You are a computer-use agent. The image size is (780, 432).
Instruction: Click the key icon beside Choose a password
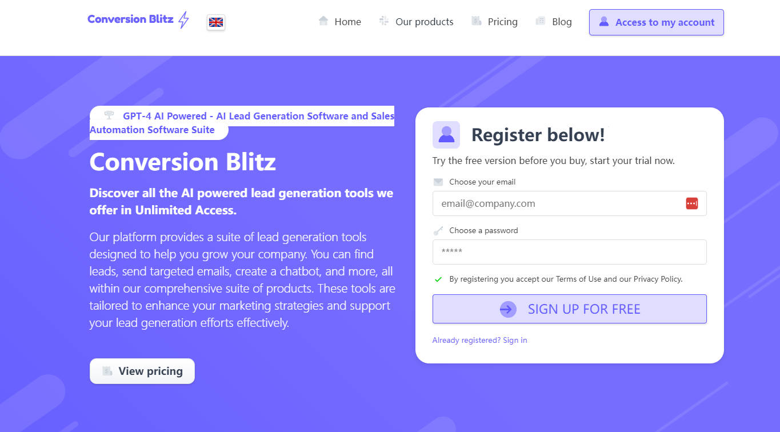[438, 231]
